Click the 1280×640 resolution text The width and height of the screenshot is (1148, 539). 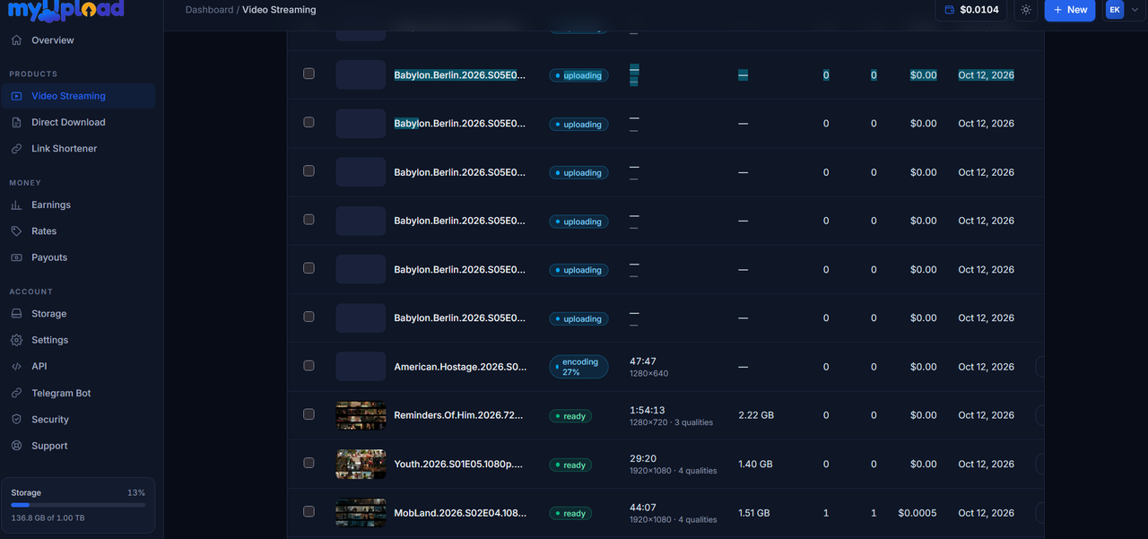pyautogui.click(x=648, y=374)
